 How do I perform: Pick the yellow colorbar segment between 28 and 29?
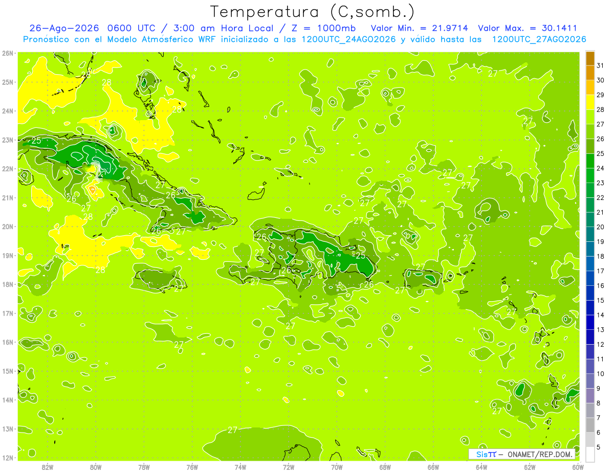tap(590, 102)
